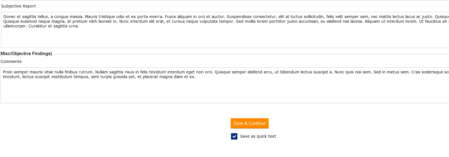
Task: Click the 'Save as quick text' label
Action: [258, 136]
